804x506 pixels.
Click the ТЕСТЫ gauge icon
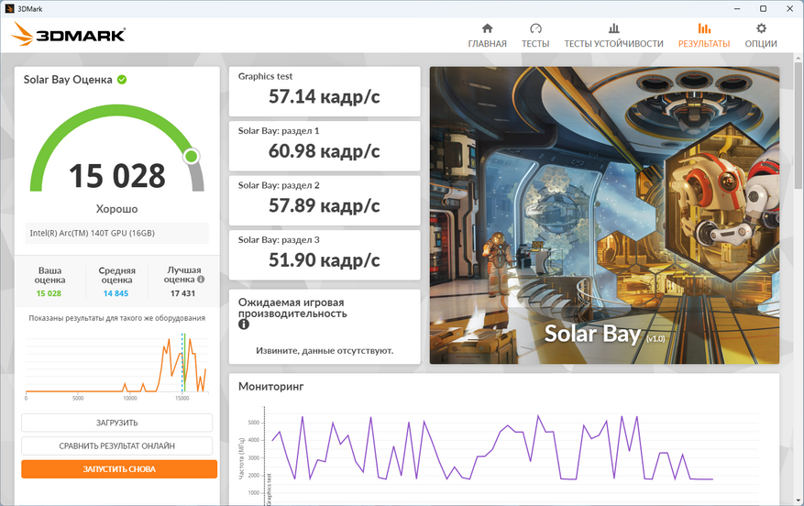535,28
